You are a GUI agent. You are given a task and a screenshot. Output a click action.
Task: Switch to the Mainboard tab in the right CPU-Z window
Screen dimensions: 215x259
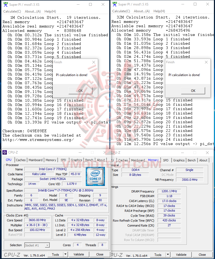(138, 160)
